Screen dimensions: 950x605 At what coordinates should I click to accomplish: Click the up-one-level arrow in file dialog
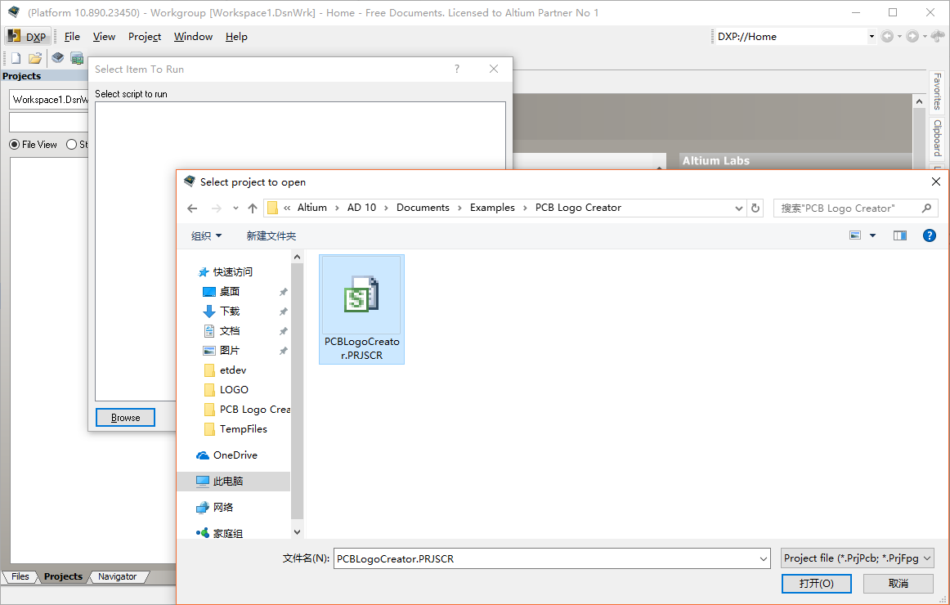pos(253,208)
